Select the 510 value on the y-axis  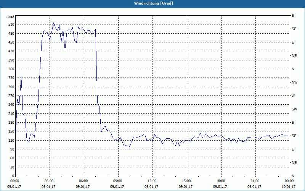[11, 24]
